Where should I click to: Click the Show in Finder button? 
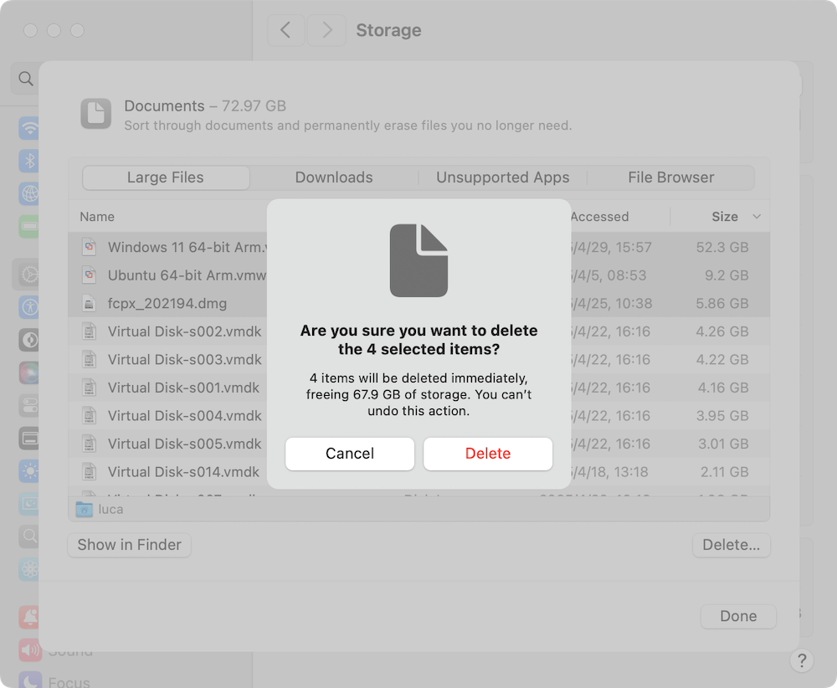pos(129,545)
